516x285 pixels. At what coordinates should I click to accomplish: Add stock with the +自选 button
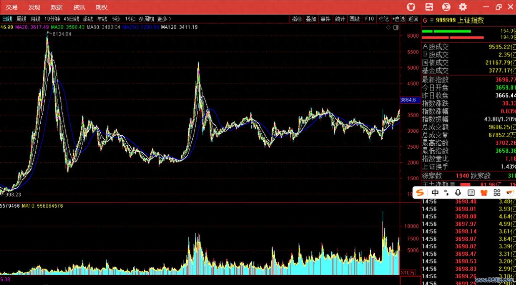[x=398, y=19]
